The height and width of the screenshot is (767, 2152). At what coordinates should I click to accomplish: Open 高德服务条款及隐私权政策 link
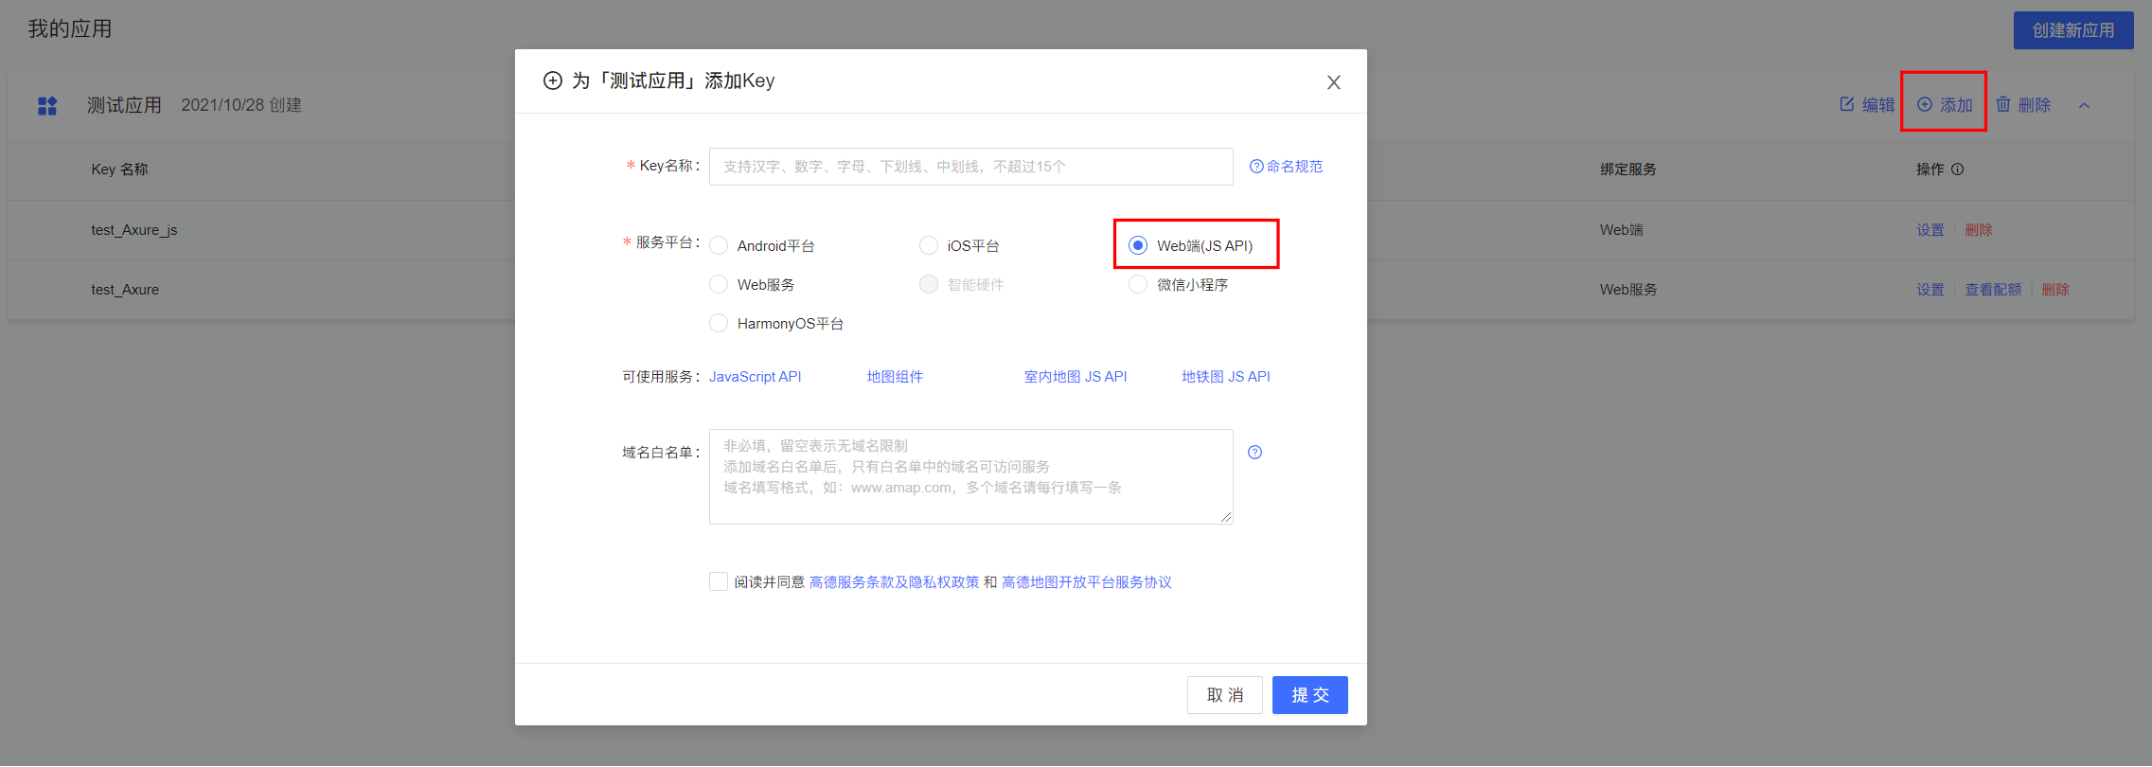click(895, 582)
